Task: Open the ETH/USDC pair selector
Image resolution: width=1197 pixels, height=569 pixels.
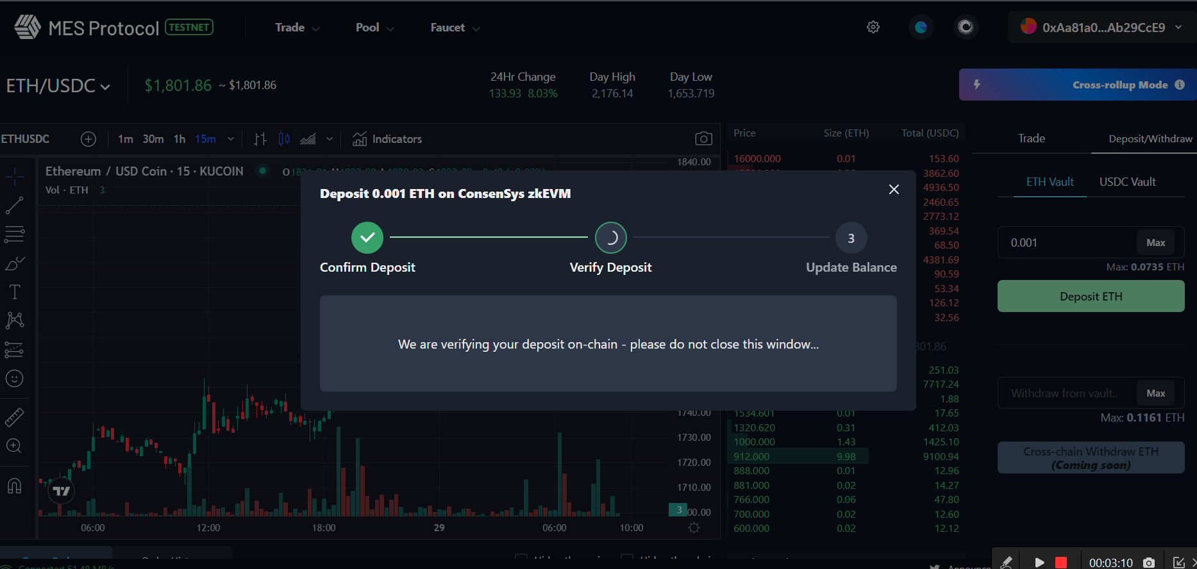Action: (58, 85)
